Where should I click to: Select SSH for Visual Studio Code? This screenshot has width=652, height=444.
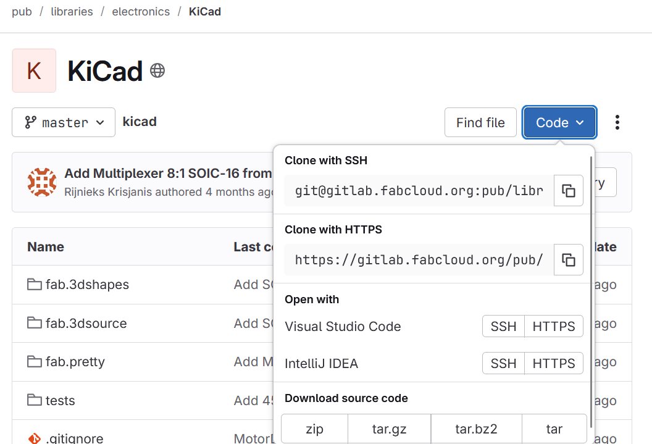pos(503,326)
